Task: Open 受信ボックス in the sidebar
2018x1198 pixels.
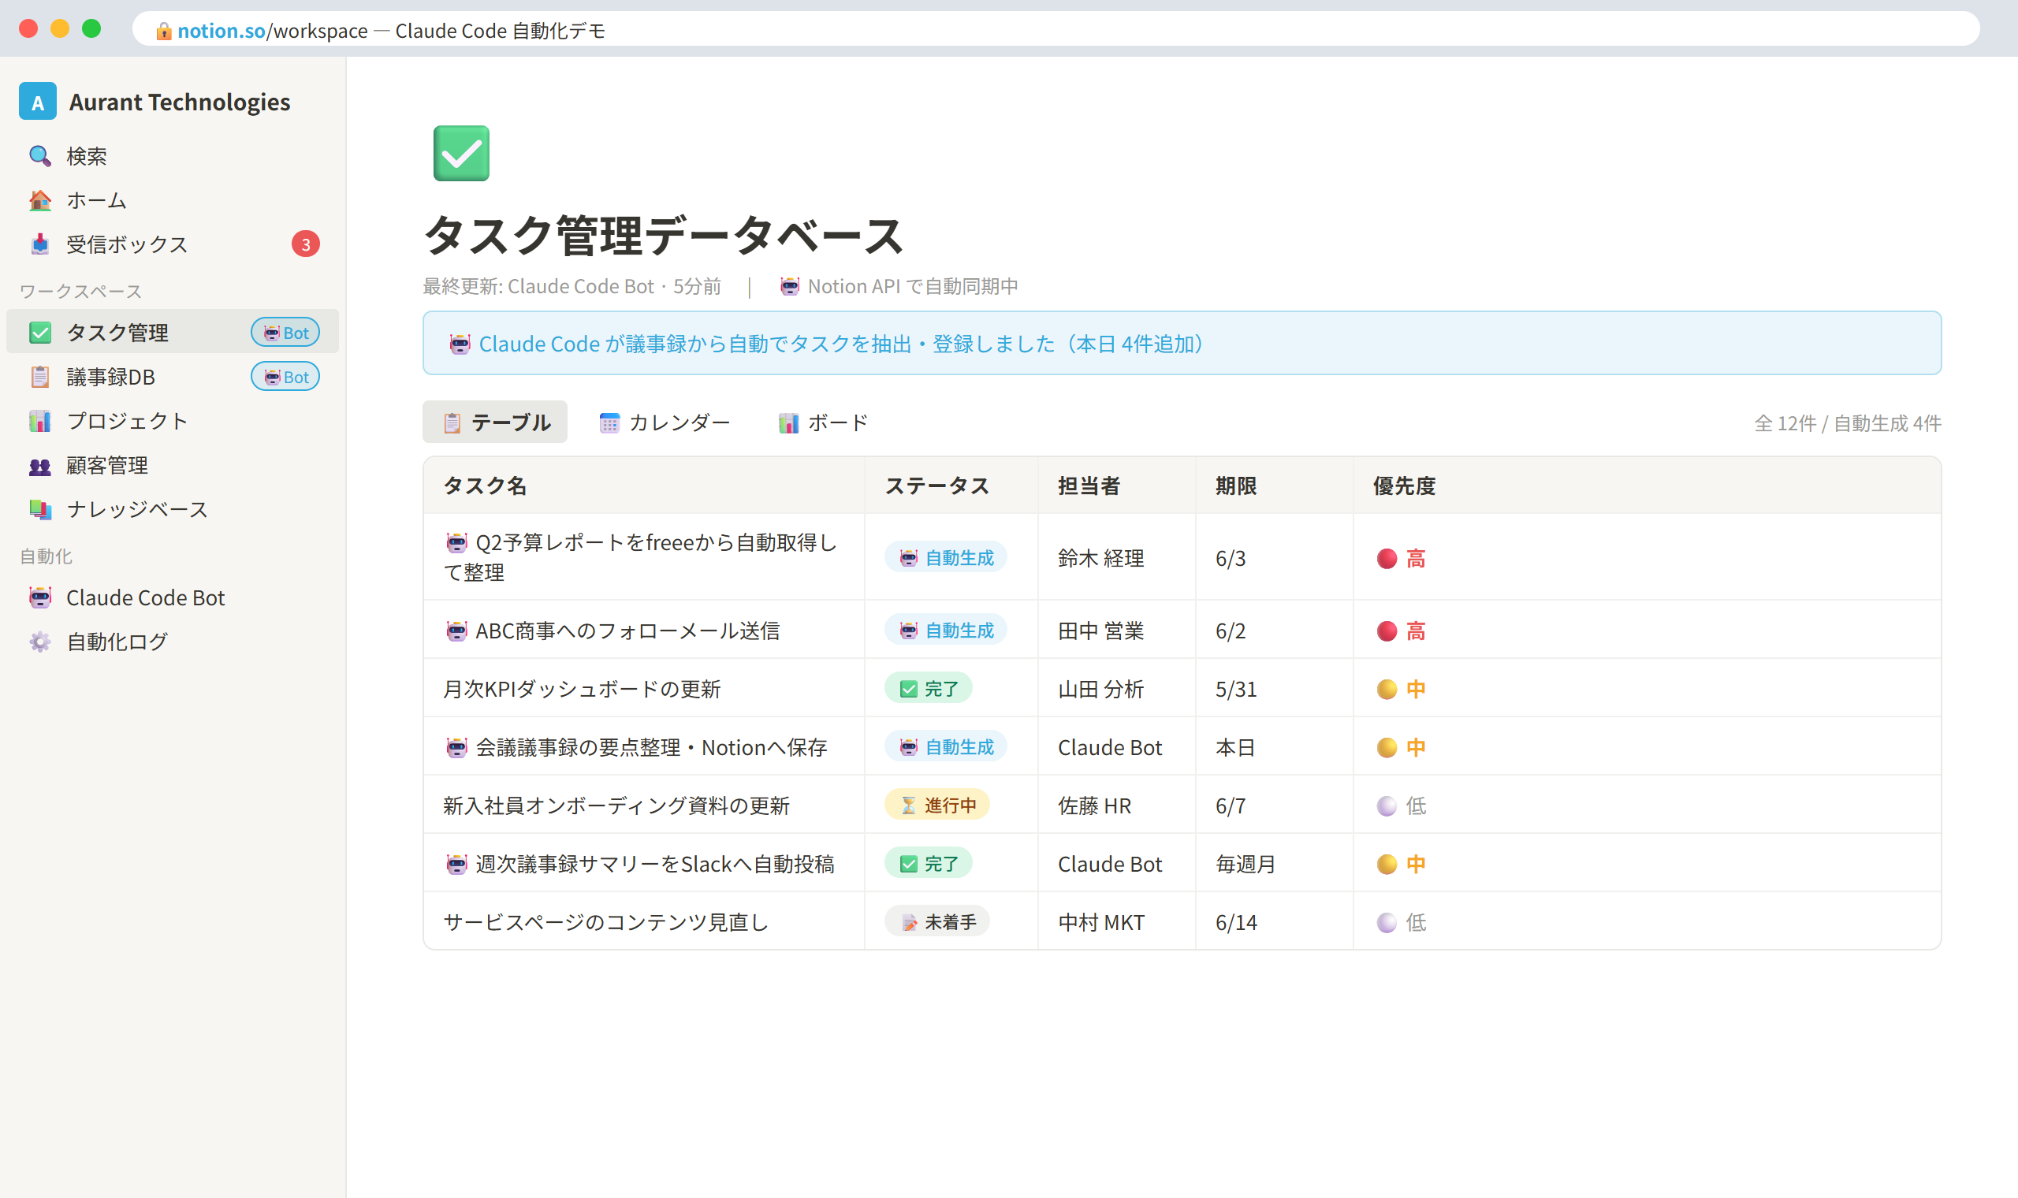Action: [x=173, y=244]
